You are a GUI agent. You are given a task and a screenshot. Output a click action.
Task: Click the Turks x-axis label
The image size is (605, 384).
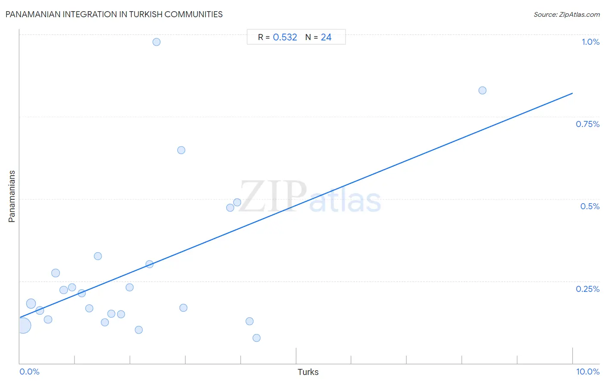308,372
